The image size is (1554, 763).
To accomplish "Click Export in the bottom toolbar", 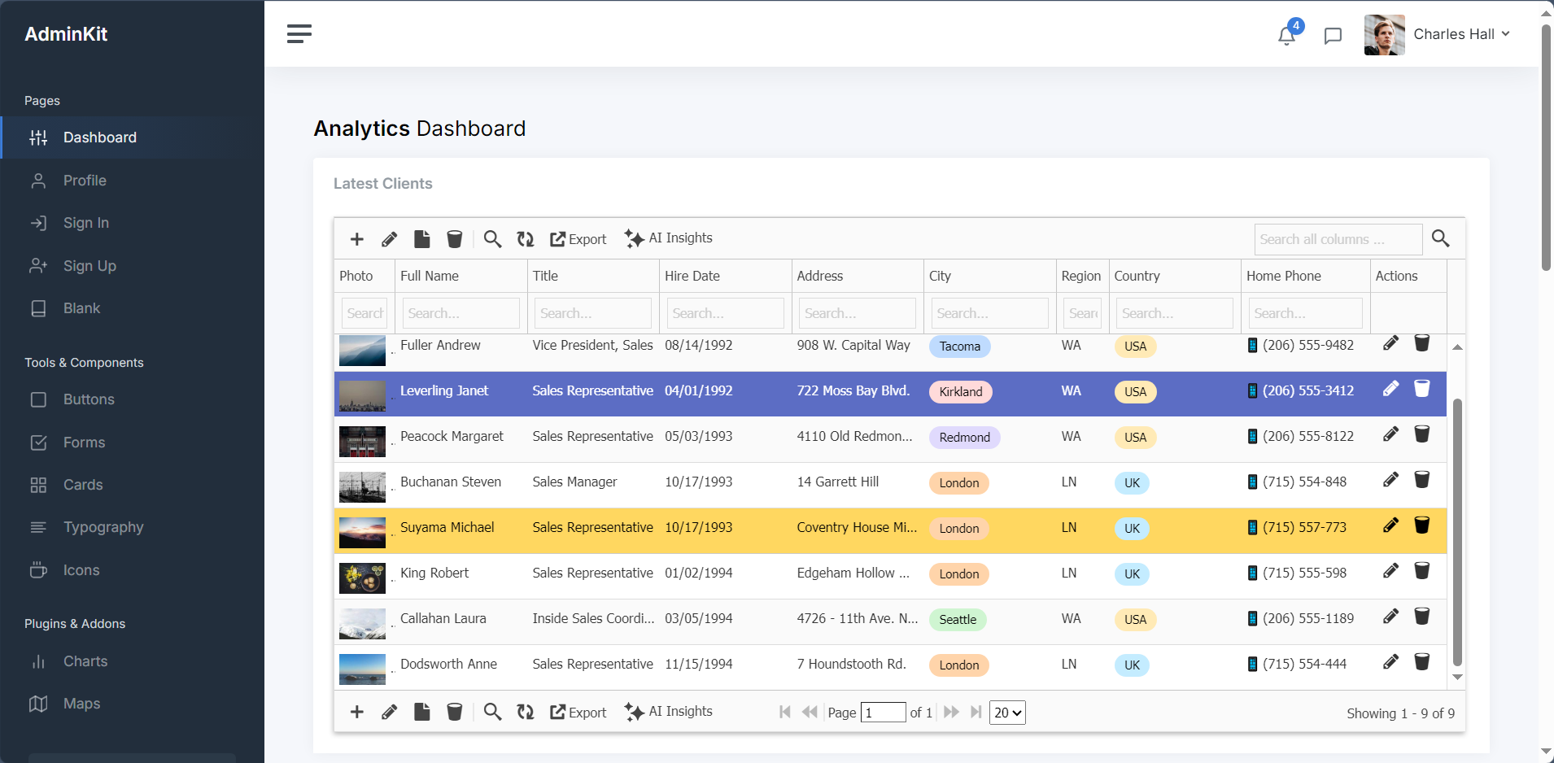I will point(578,713).
